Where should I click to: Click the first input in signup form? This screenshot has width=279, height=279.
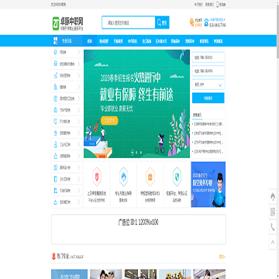pos(208,57)
